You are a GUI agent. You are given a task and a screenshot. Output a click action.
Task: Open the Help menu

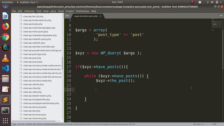tap(93, 11)
